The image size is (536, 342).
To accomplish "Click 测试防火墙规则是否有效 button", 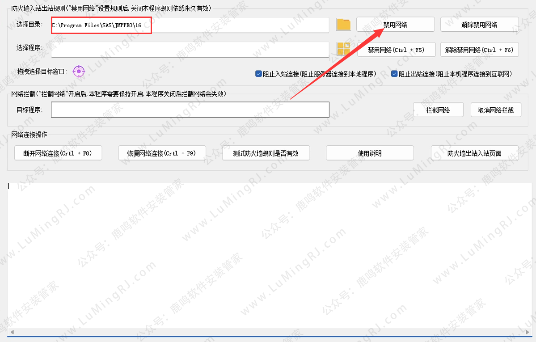I will tap(266, 153).
